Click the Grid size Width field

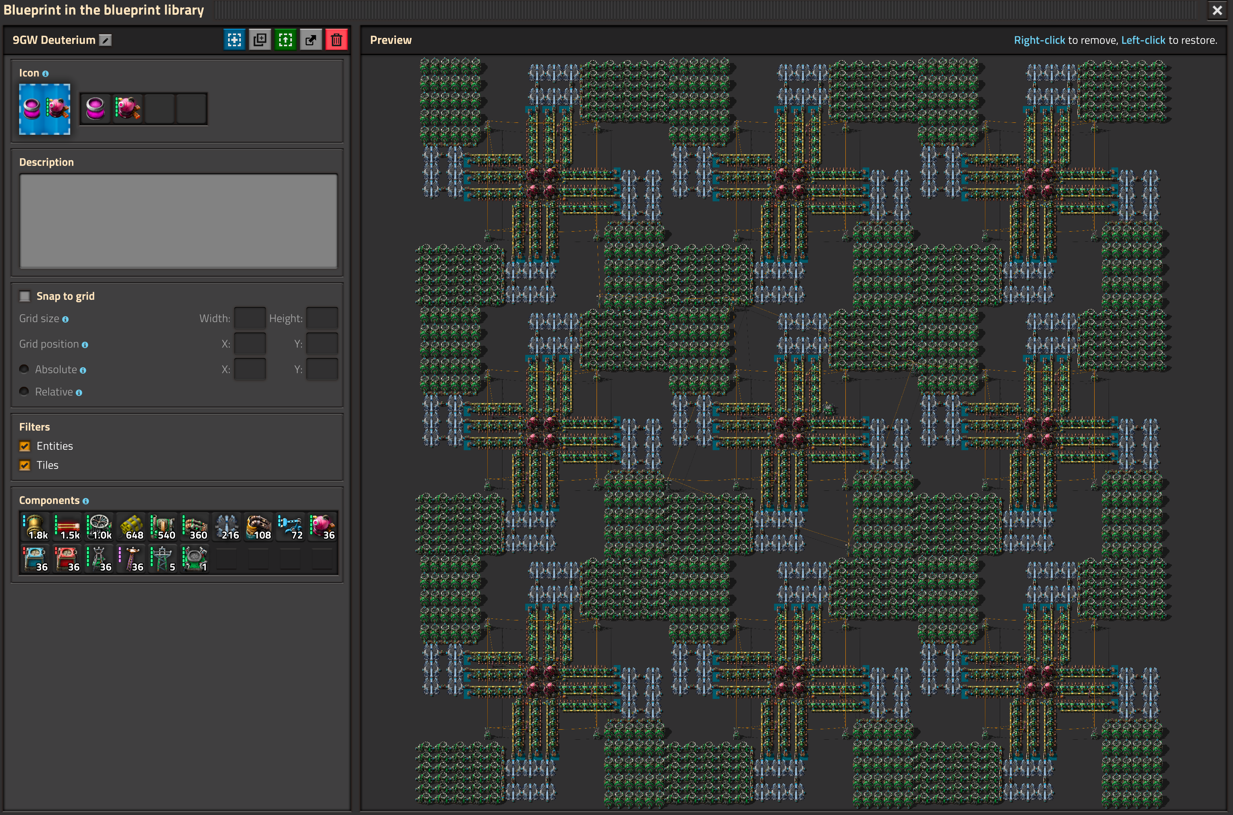tap(250, 318)
